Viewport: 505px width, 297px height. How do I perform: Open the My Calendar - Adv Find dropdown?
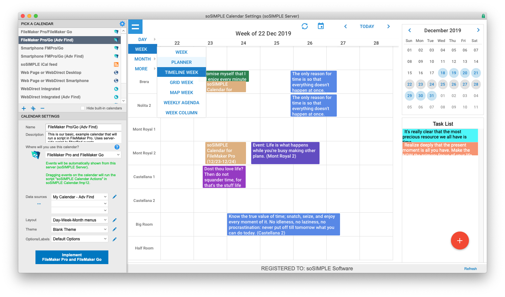[80, 197]
